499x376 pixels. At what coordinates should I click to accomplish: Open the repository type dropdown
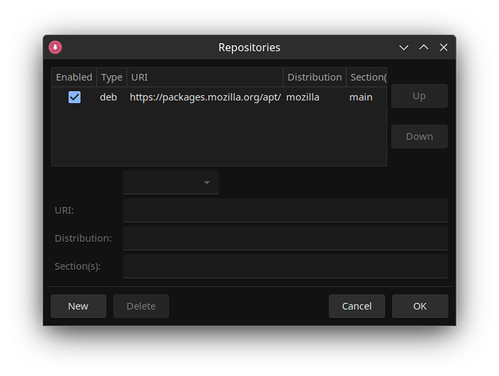pyautogui.click(x=171, y=182)
